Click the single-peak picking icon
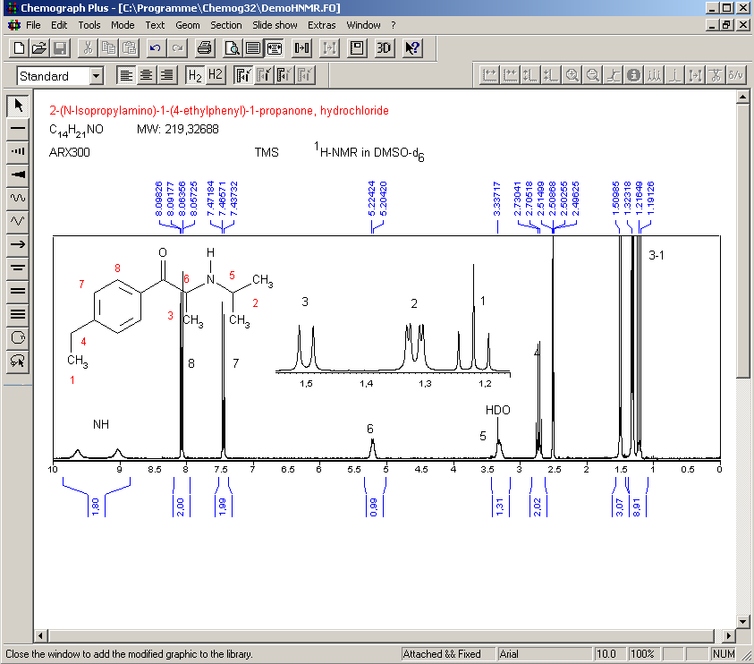Viewport: 754px width, 664px height. coord(675,75)
